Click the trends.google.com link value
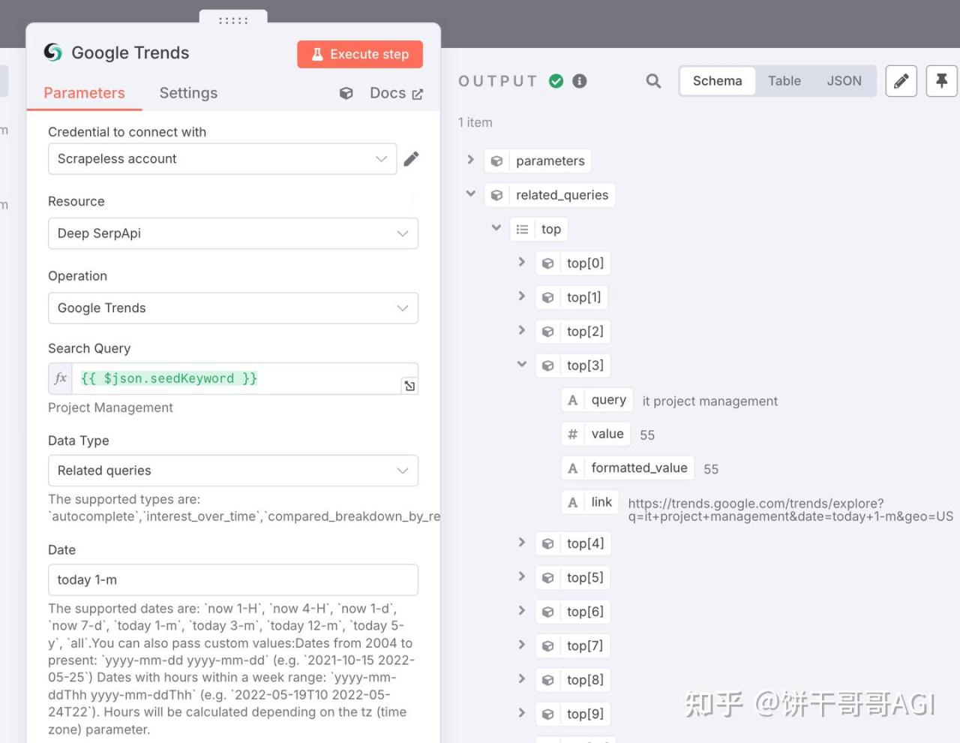This screenshot has width=960, height=743. [790, 510]
